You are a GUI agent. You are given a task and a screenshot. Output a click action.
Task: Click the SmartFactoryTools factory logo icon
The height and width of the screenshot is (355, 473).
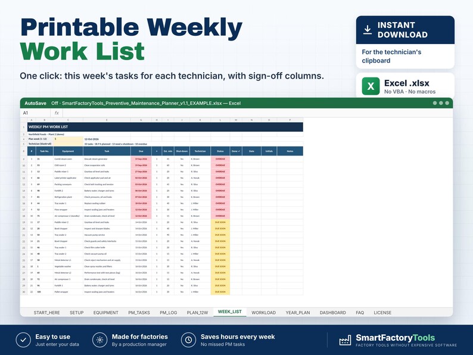coord(345,340)
